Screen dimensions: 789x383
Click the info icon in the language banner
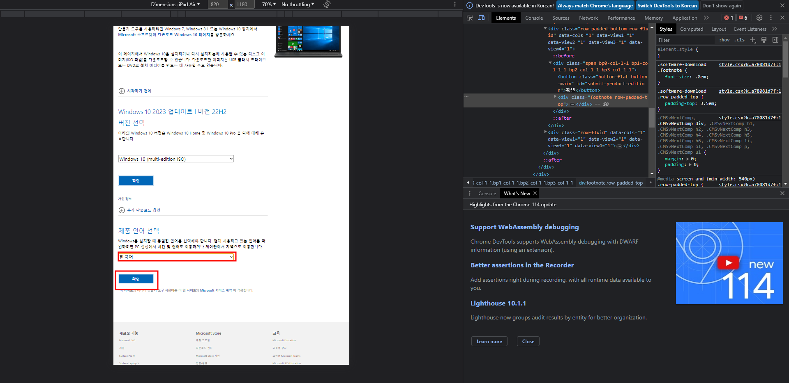coord(470,5)
